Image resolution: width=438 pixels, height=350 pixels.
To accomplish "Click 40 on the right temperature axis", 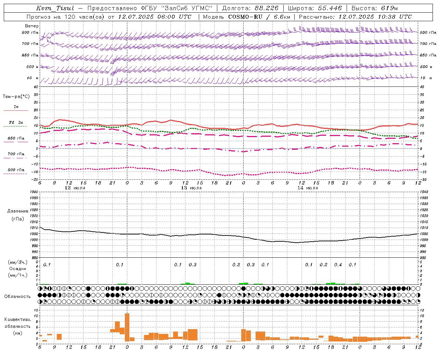I will click(422, 87).
